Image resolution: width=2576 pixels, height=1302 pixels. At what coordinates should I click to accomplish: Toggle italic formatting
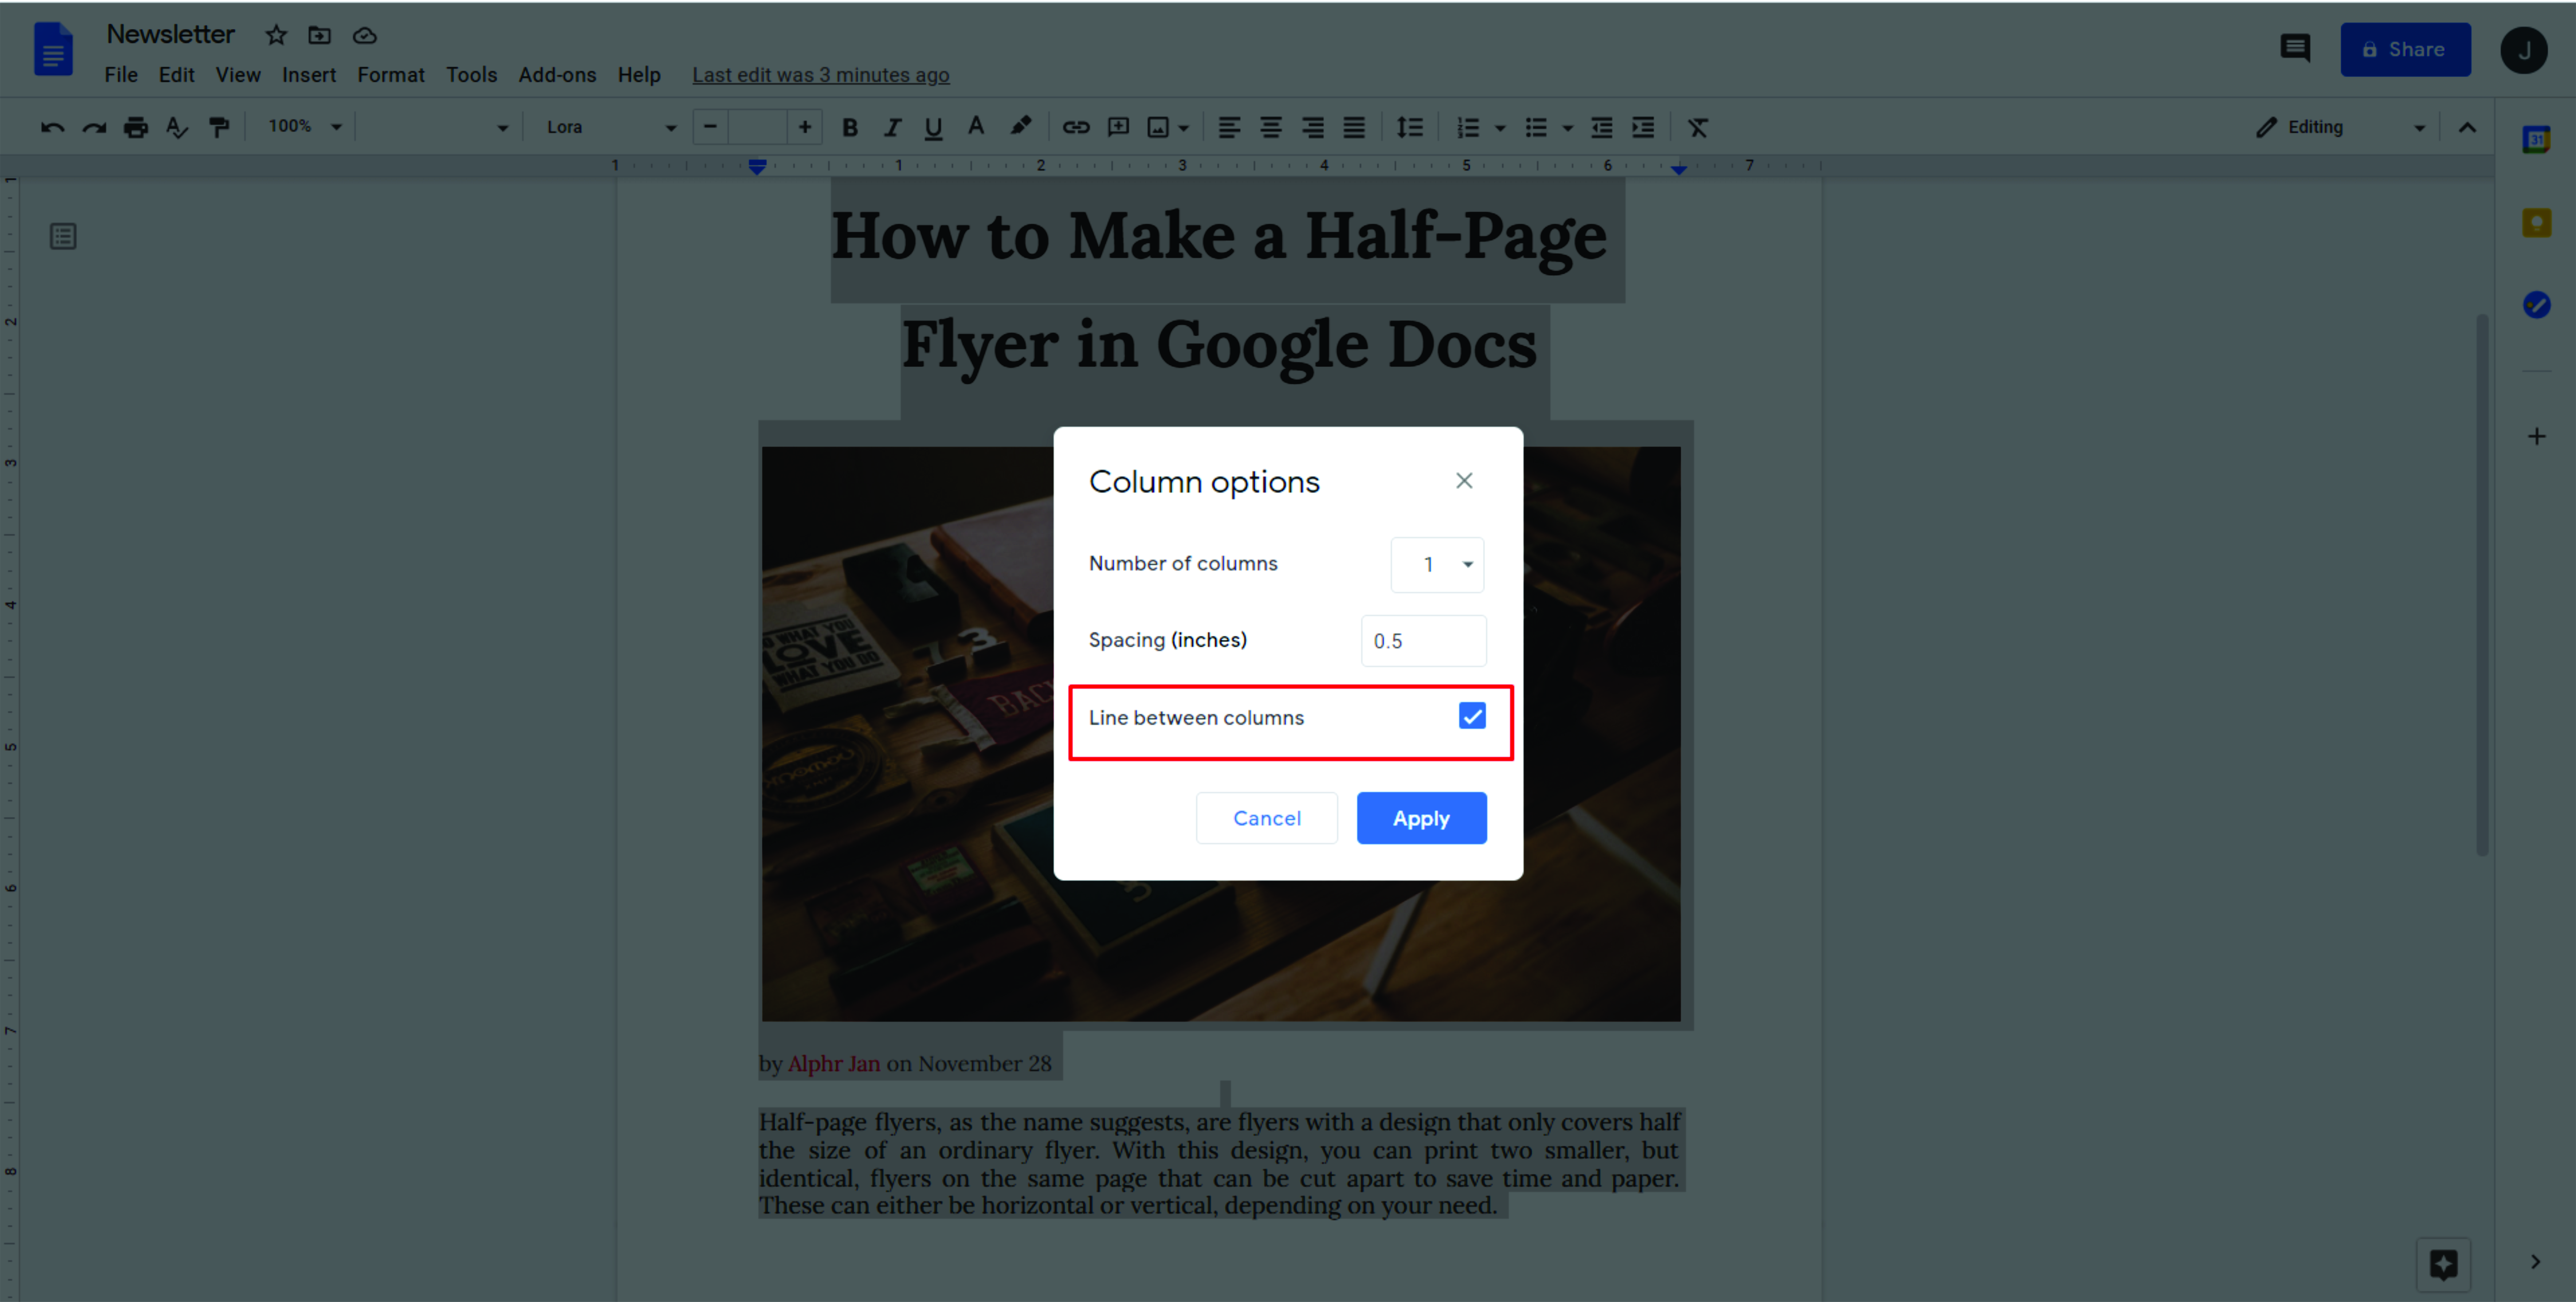click(892, 127)
